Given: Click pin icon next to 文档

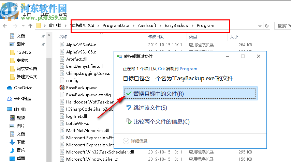Looking at the screenshot, I should [x=43, y=36].
